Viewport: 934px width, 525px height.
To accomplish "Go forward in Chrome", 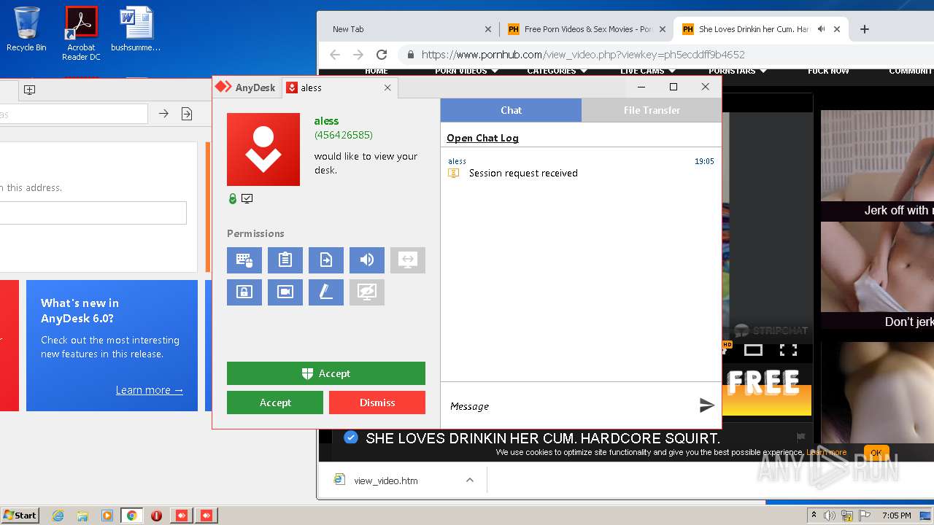I will [x=358, y=55].
